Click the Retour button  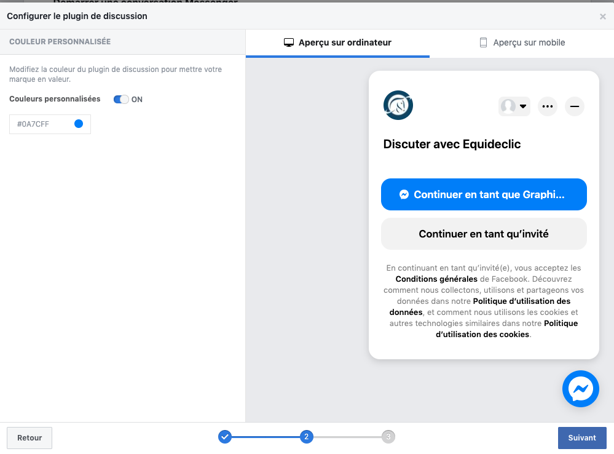coord(30,438)
